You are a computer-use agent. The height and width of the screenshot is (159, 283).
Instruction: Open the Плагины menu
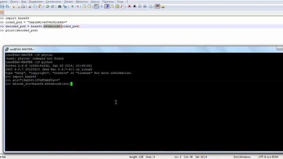point(108,2)
